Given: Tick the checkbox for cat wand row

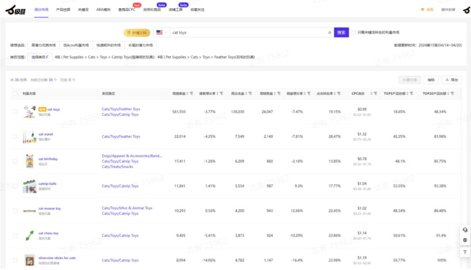Looking at the screenshot, I should point(15,137).
